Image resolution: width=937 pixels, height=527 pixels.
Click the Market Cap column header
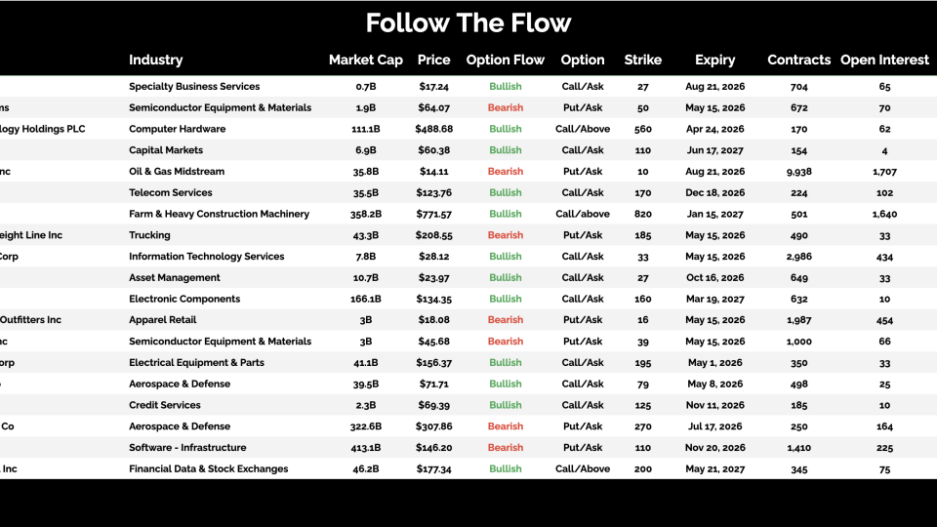(365, 60)
